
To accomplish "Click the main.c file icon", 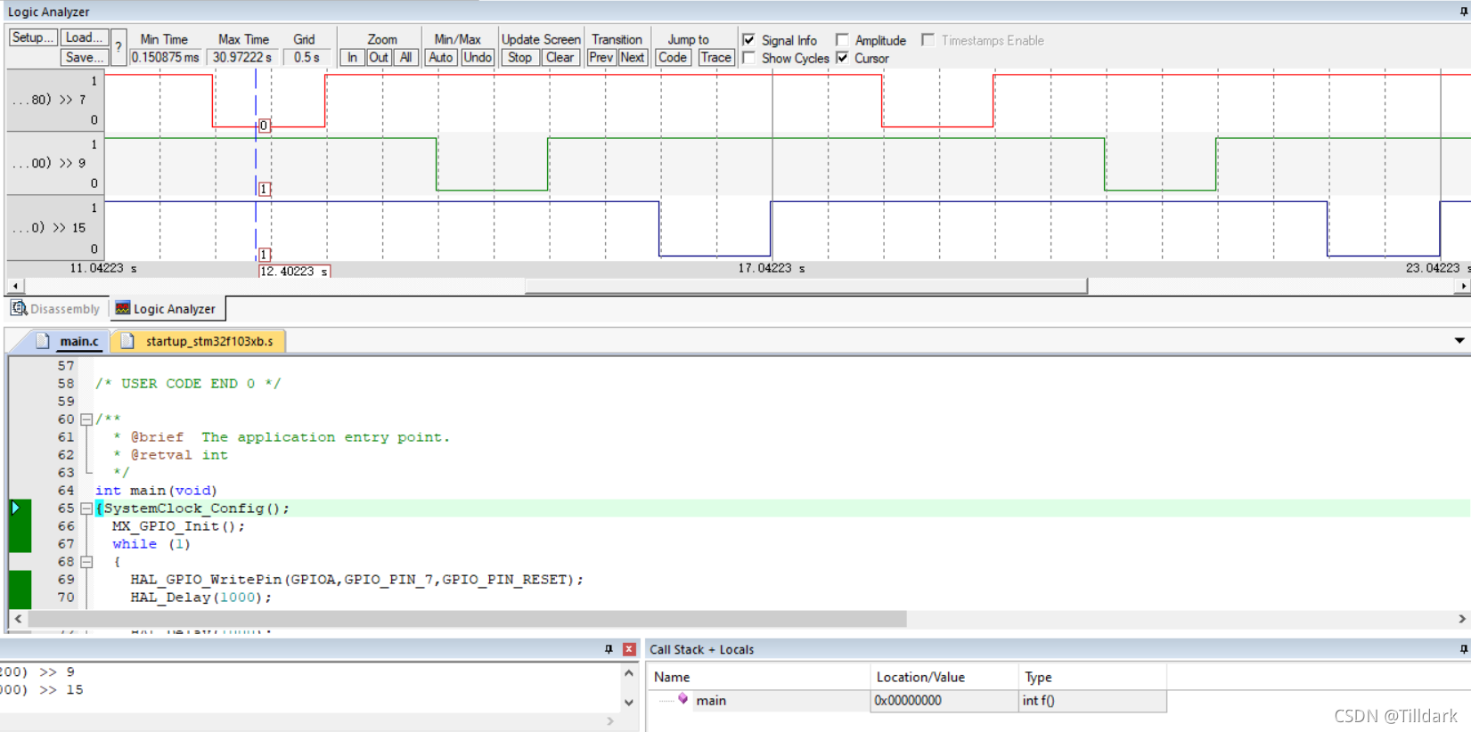I will pos(43,341).
